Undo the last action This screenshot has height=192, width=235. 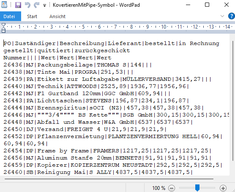pos(27,5)
